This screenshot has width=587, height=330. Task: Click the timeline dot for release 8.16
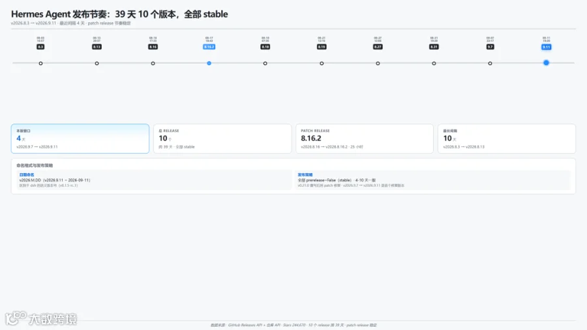153,63
